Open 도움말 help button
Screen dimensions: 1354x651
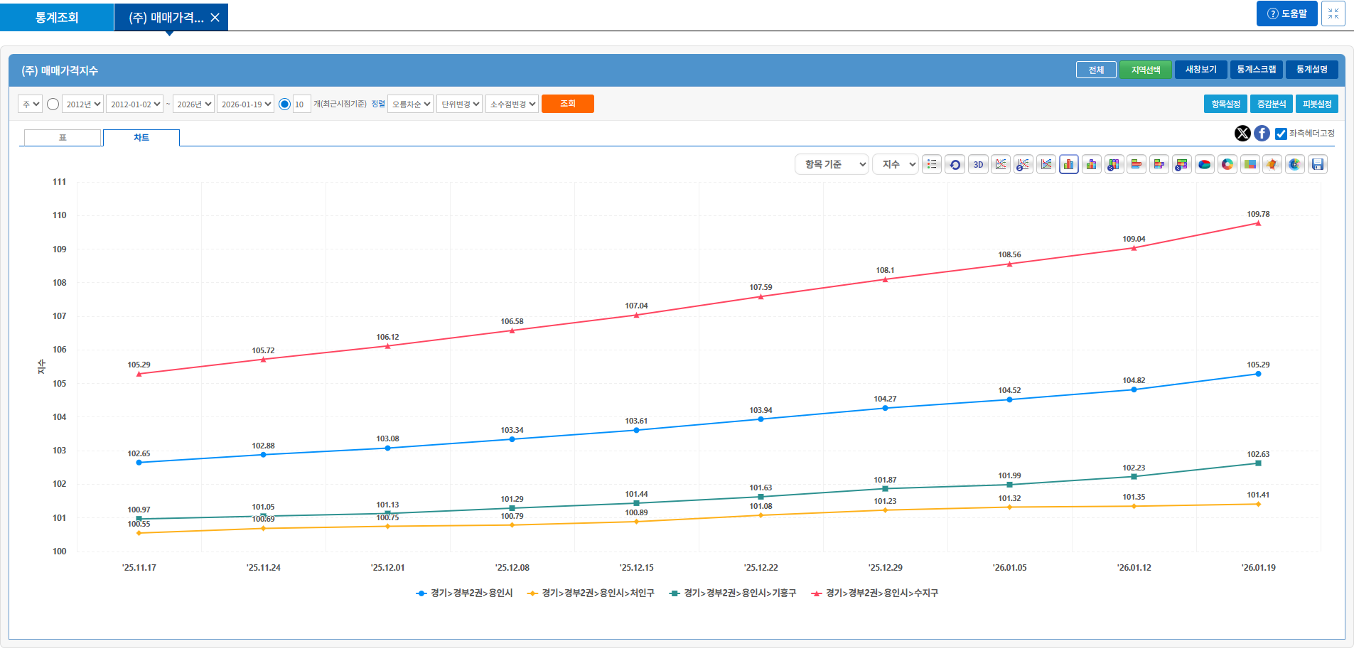click(x=1287, y=14)
